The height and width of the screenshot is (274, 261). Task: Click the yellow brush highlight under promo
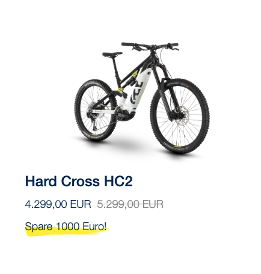click(x=67, y=233)
